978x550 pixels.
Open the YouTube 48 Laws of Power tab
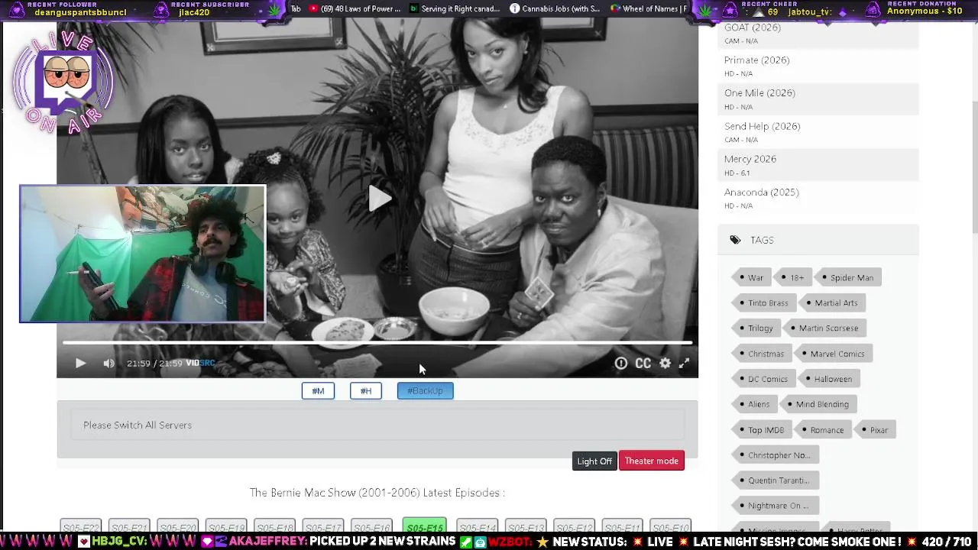click(355, 9)
